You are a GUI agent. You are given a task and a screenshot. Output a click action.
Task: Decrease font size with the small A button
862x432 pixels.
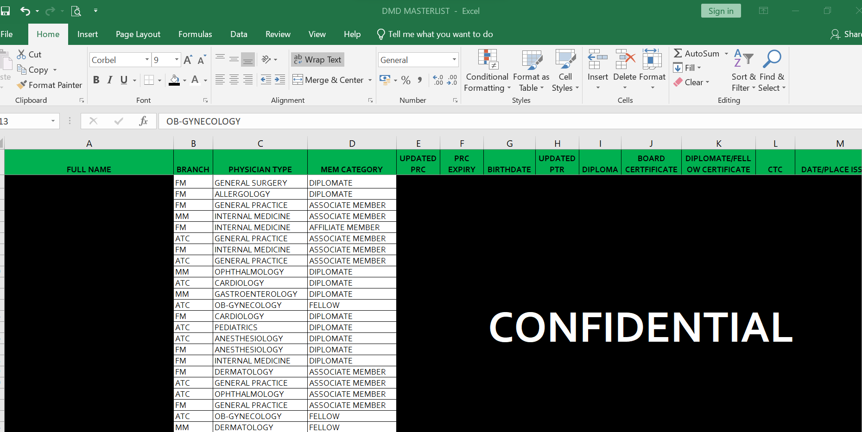(202, 60)
